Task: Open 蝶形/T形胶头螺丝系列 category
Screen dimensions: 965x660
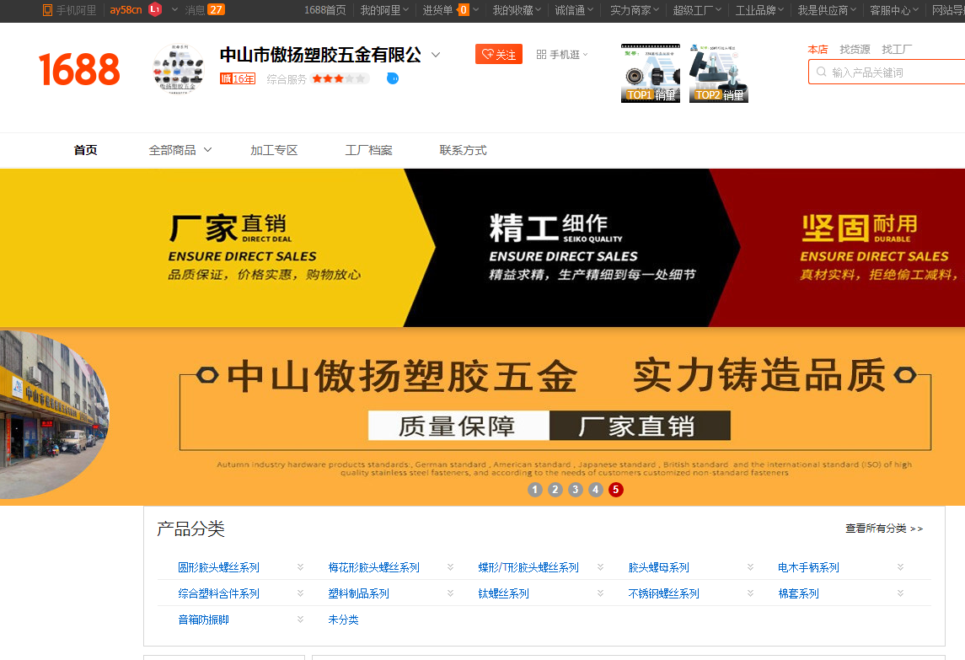Action: tap(528, 567)
